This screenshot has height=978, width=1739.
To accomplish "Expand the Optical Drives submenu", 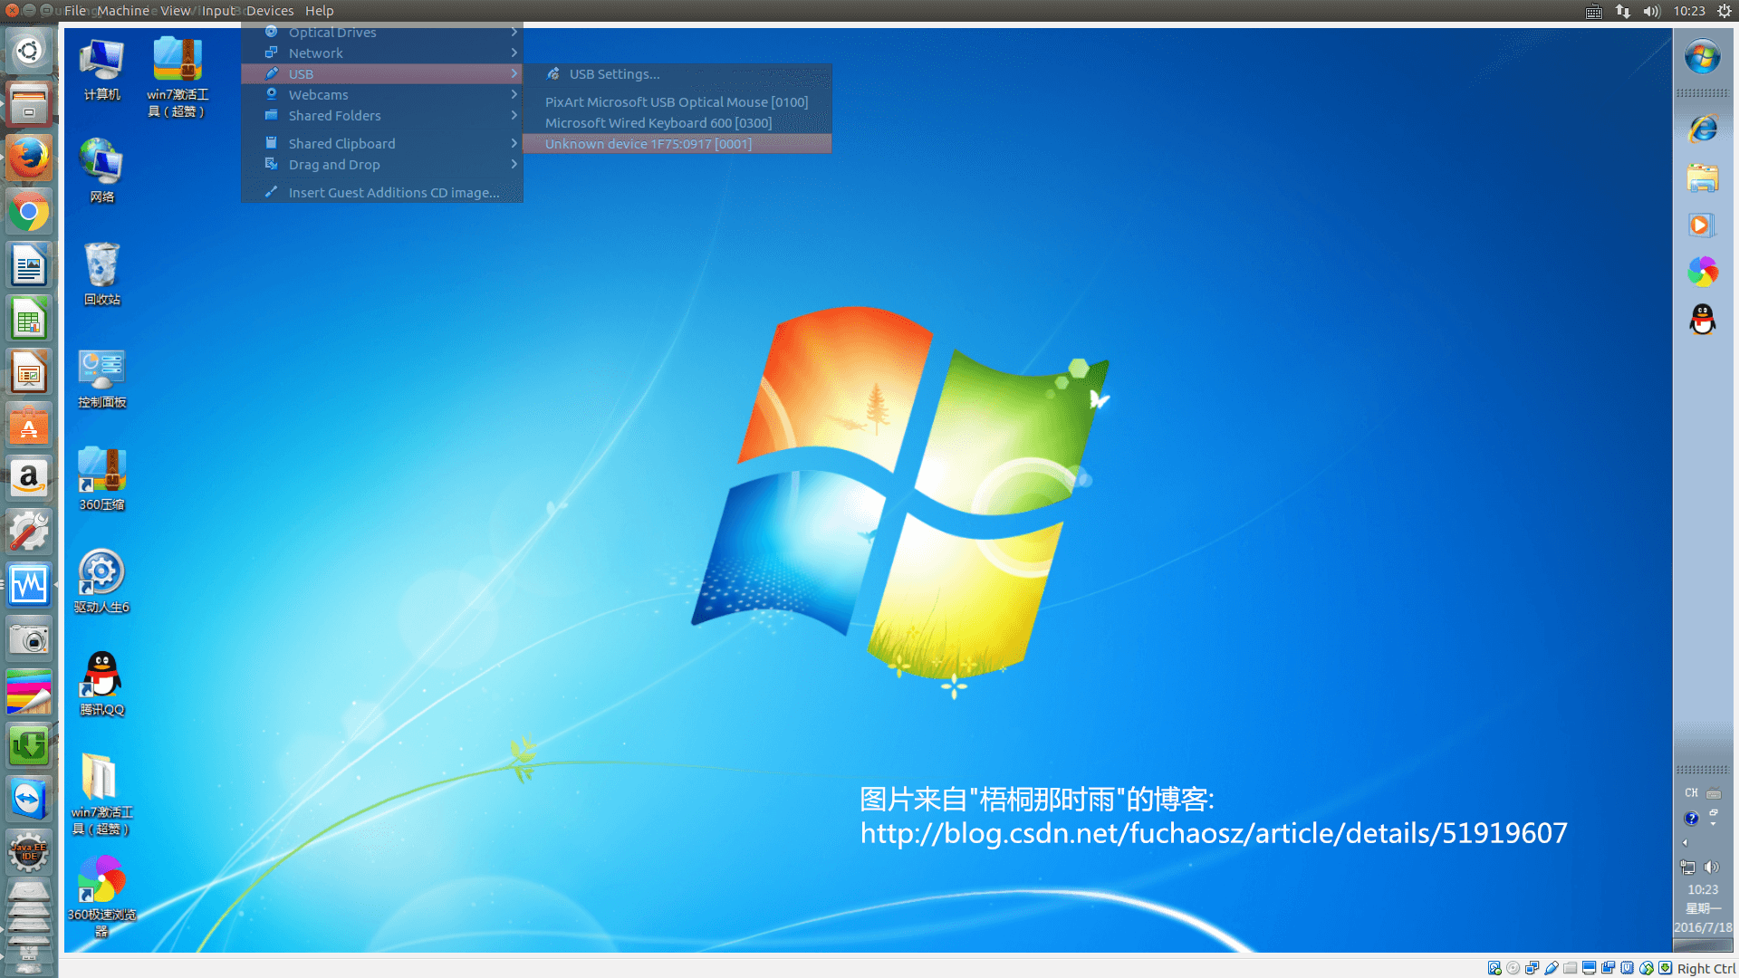I will [382, 32].
